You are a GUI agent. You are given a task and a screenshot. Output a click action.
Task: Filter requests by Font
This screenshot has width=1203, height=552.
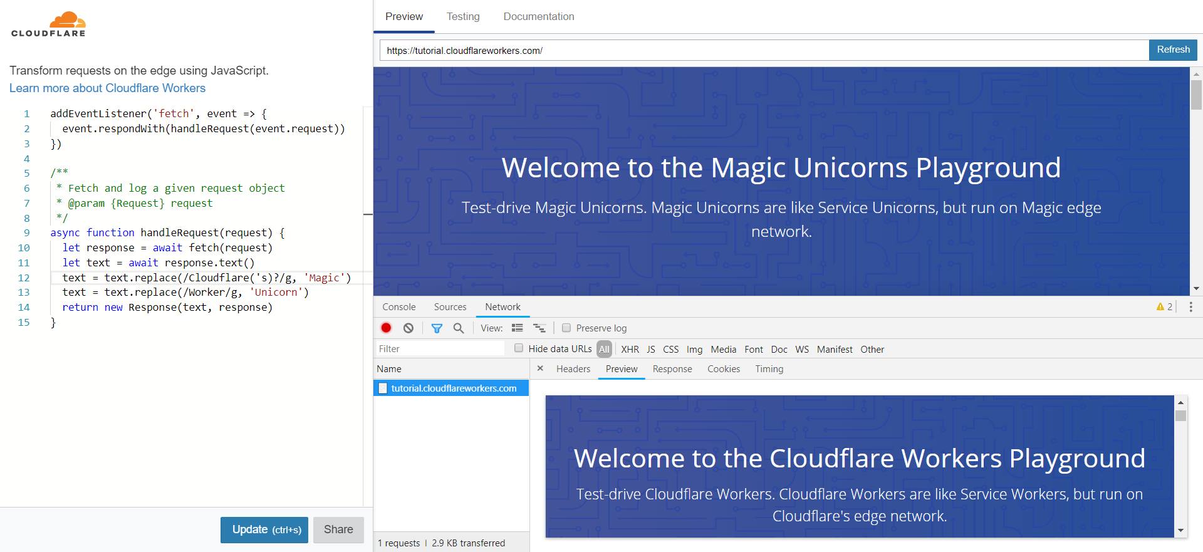pyautogui.click(x=754, y=350)
